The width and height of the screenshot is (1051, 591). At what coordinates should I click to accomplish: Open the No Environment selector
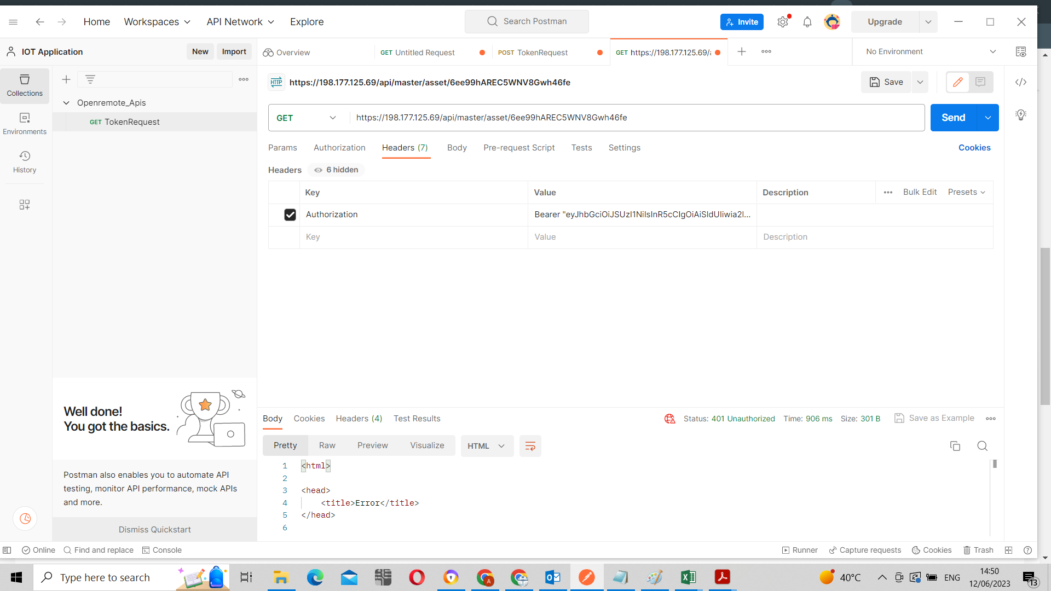[x=930, y=51]
